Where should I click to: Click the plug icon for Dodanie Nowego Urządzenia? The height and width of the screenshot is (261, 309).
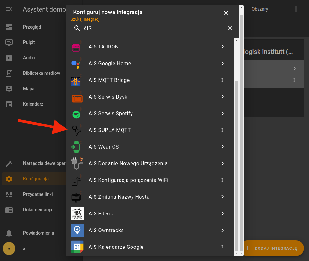(x=77, y=163)
